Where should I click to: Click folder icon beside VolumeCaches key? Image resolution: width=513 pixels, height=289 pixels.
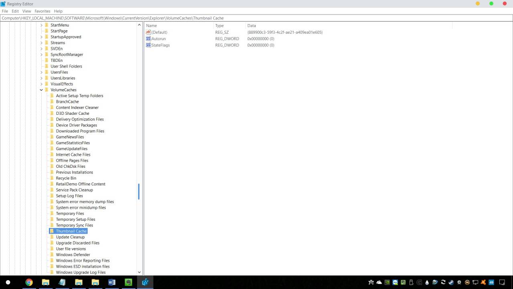point(46,90)
